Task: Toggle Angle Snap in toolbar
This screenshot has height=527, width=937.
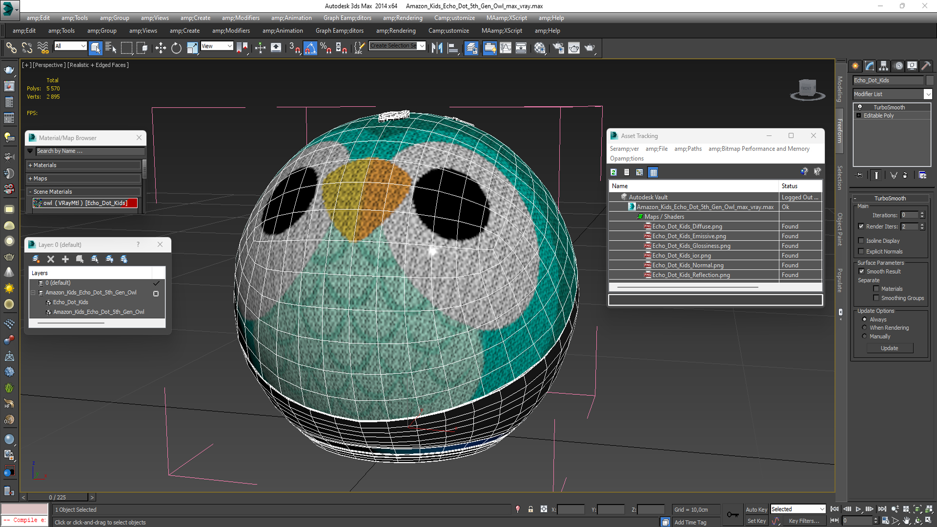Action: 310,47
